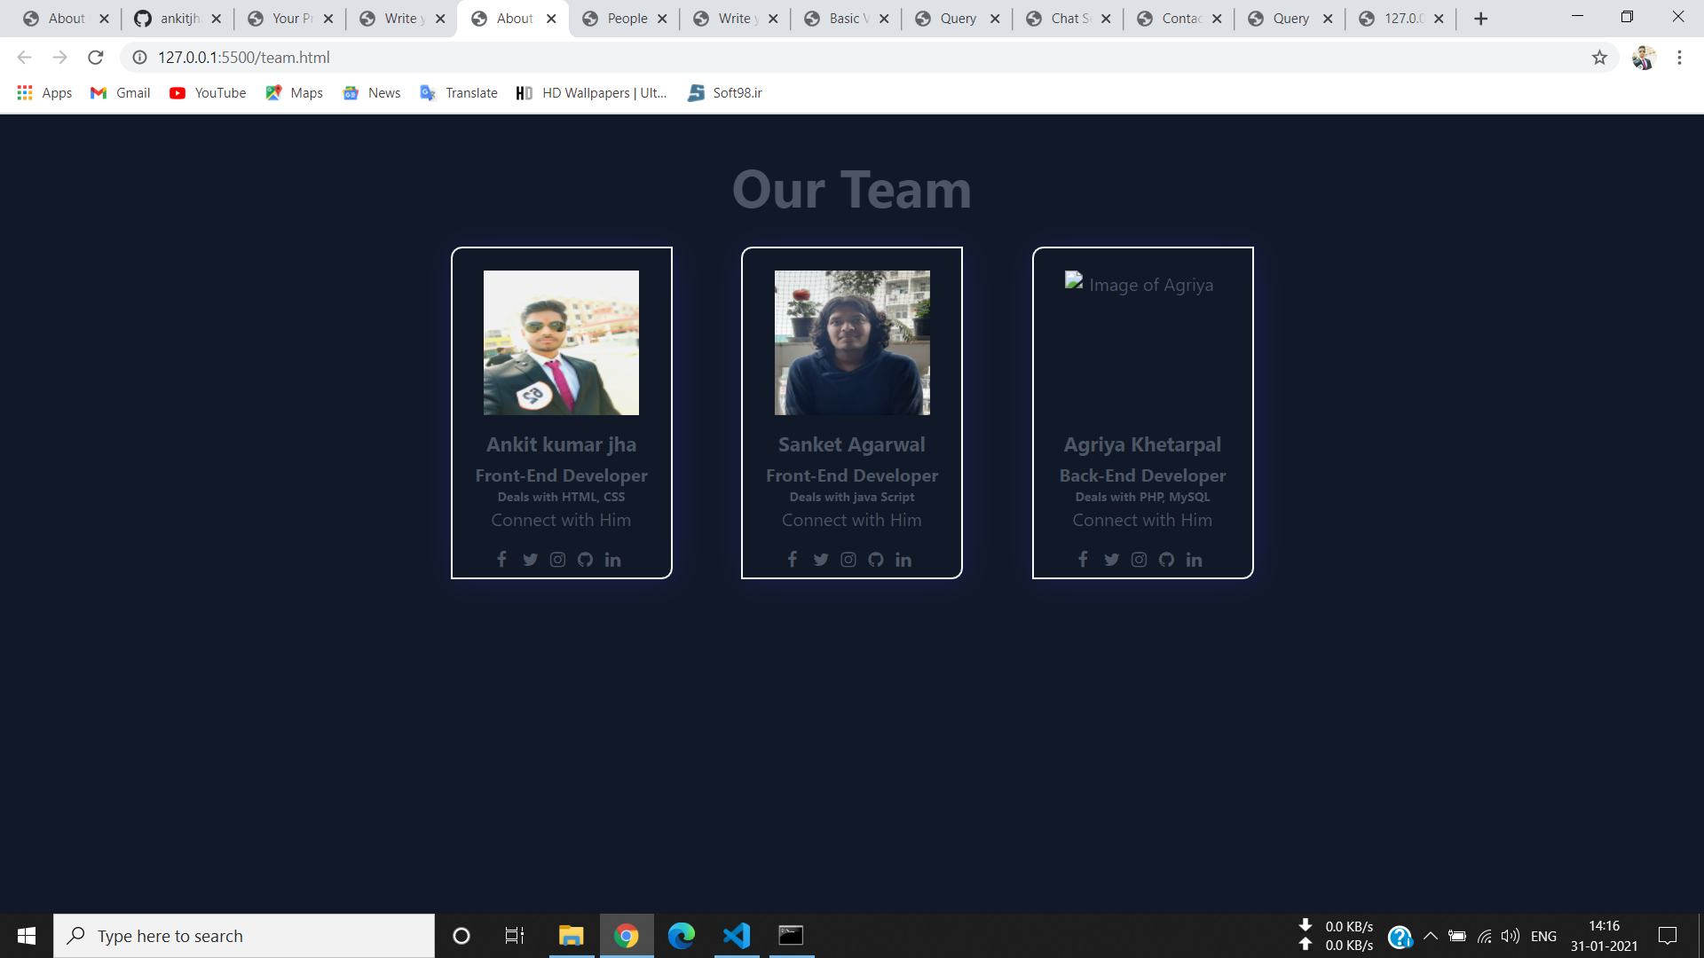Open Visual Studio Code from the taskbar
Viewport: 1704px width, 958px height.
click(x=737, y=936)
